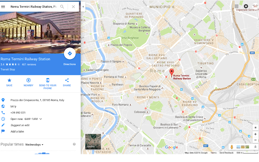
Task: Drop the Pegman Street View figure
Action: click(232, 147)
